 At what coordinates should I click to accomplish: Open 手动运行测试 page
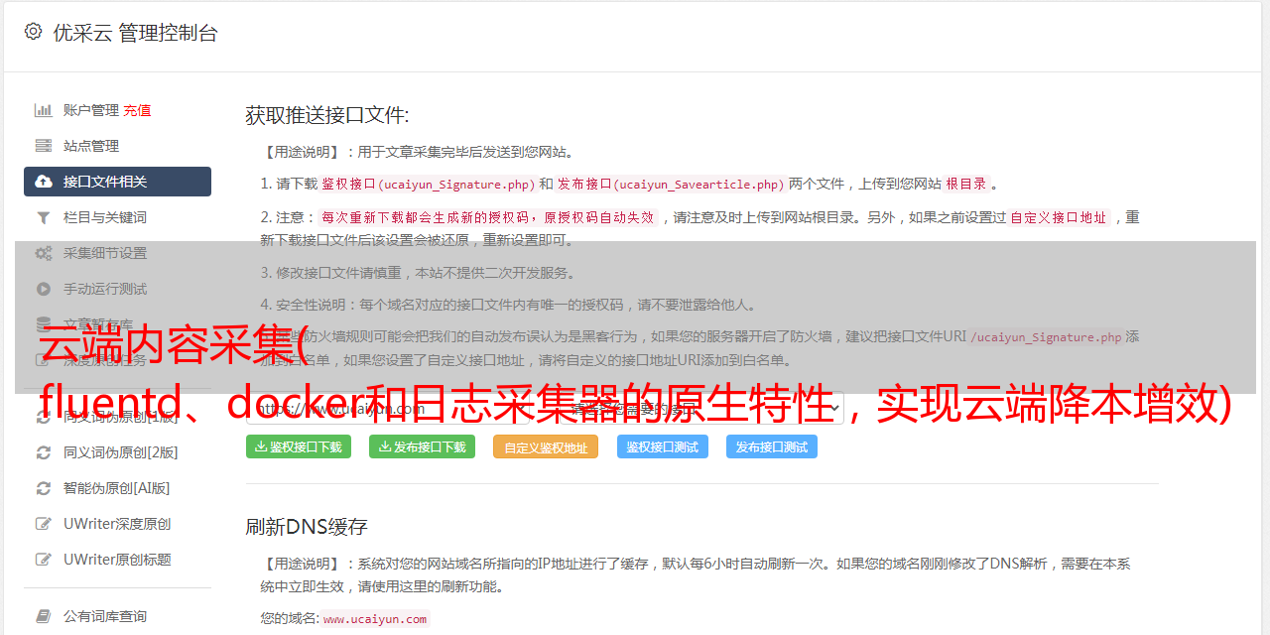(x=105, y=289)
